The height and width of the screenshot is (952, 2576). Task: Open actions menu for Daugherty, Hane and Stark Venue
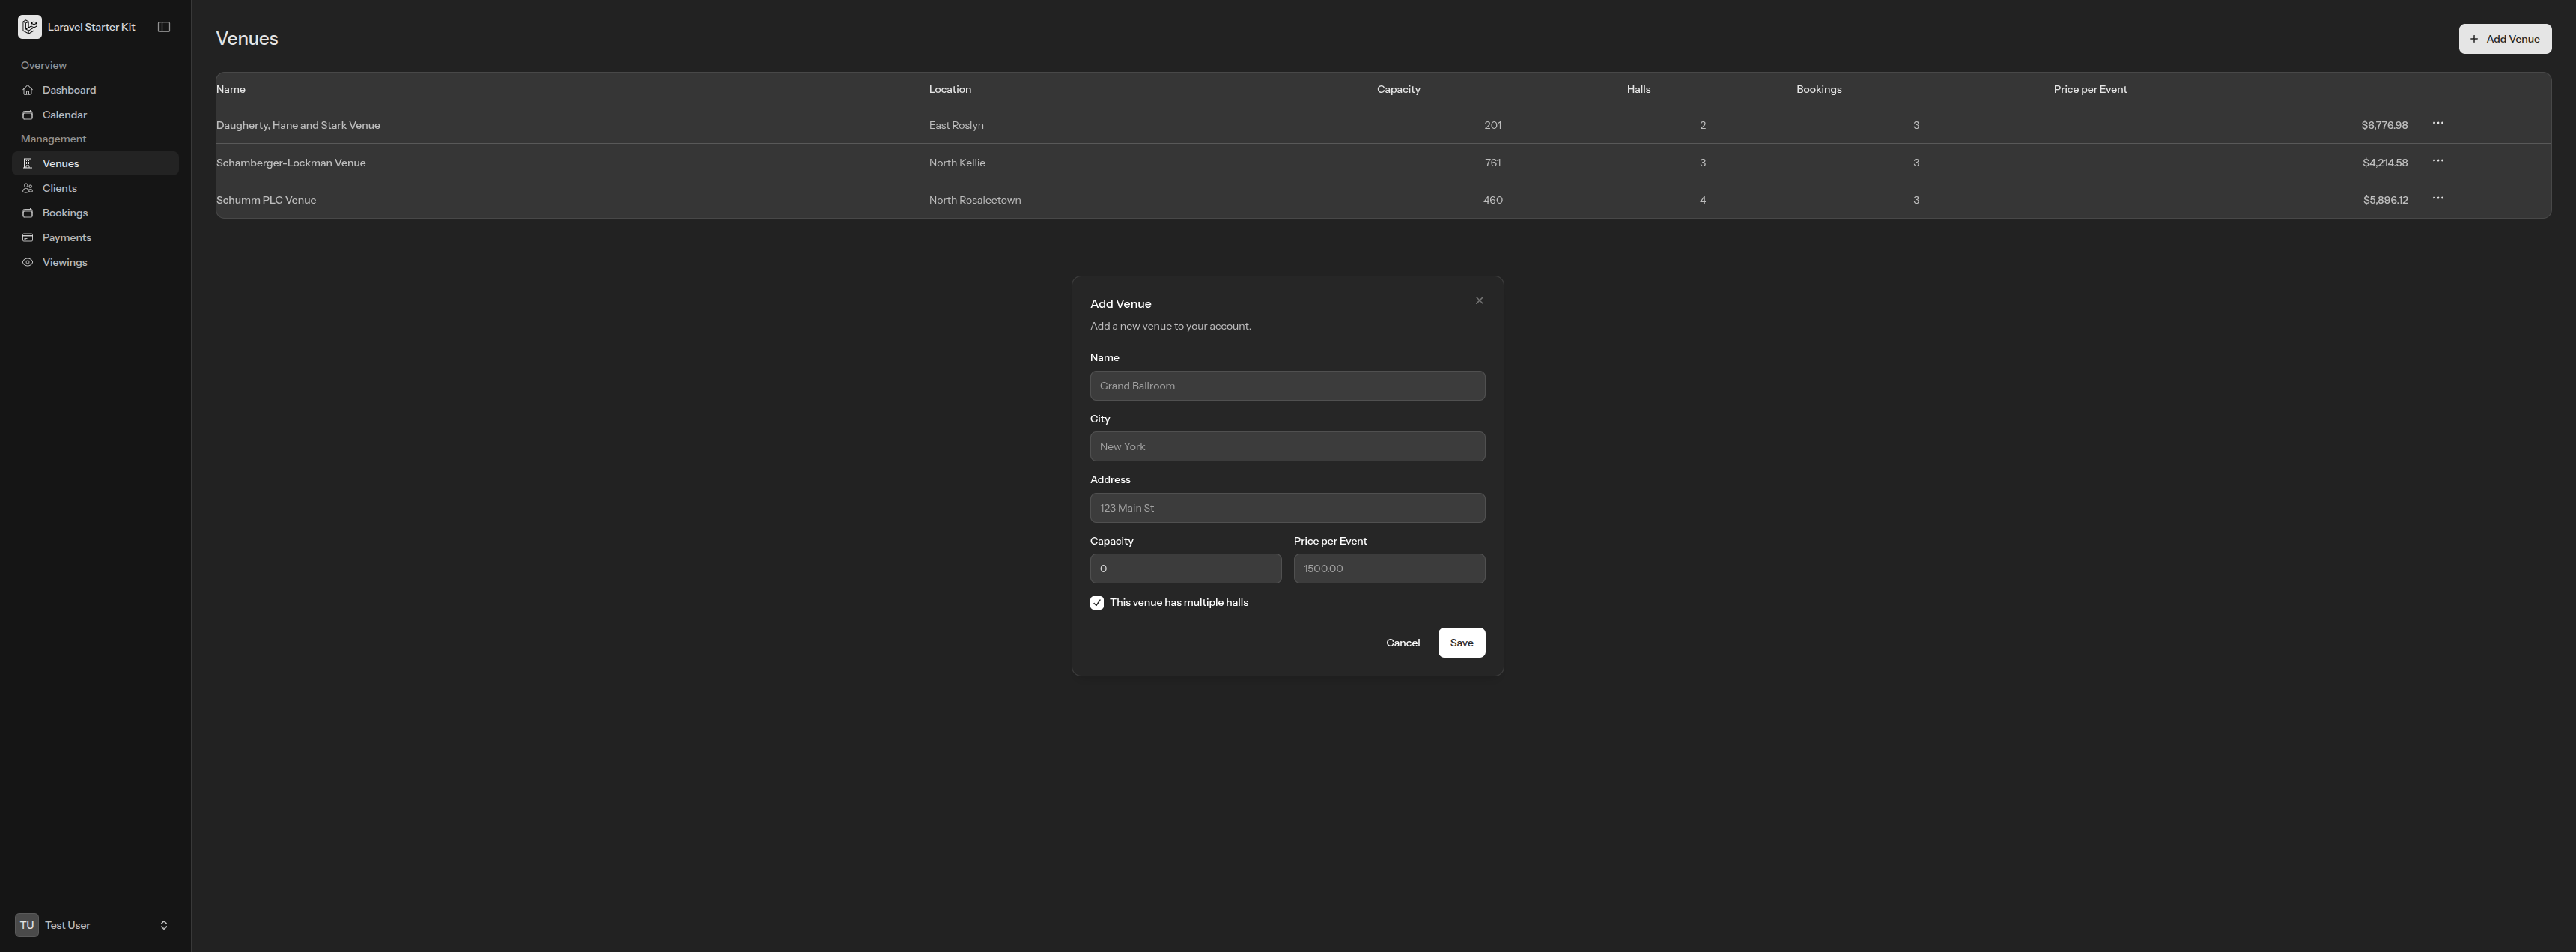click(2437, 124)
